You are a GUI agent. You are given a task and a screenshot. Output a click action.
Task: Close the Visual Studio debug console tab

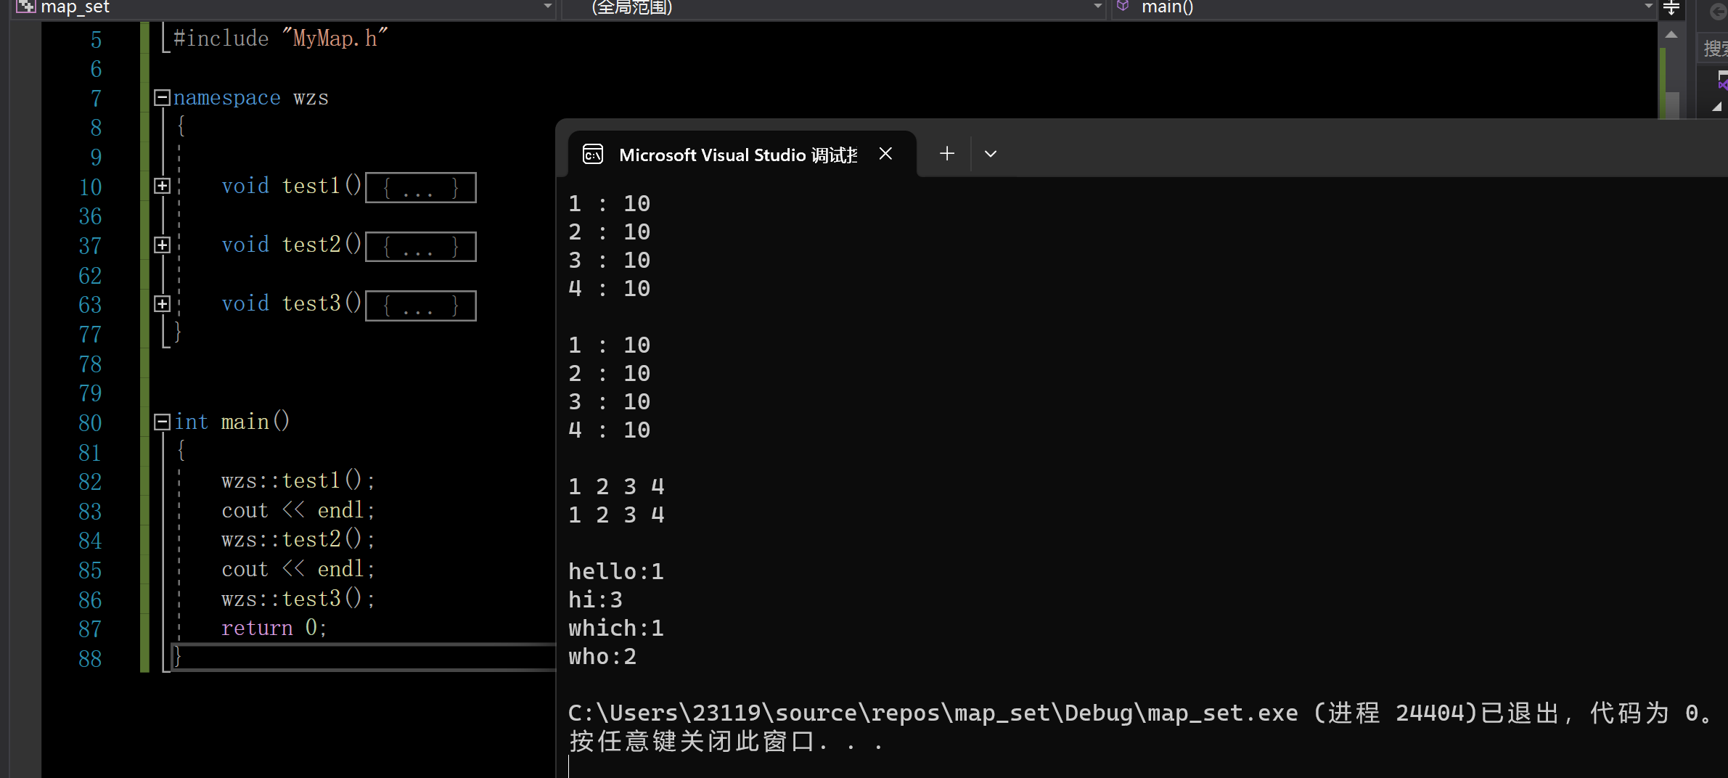[885, 154]
